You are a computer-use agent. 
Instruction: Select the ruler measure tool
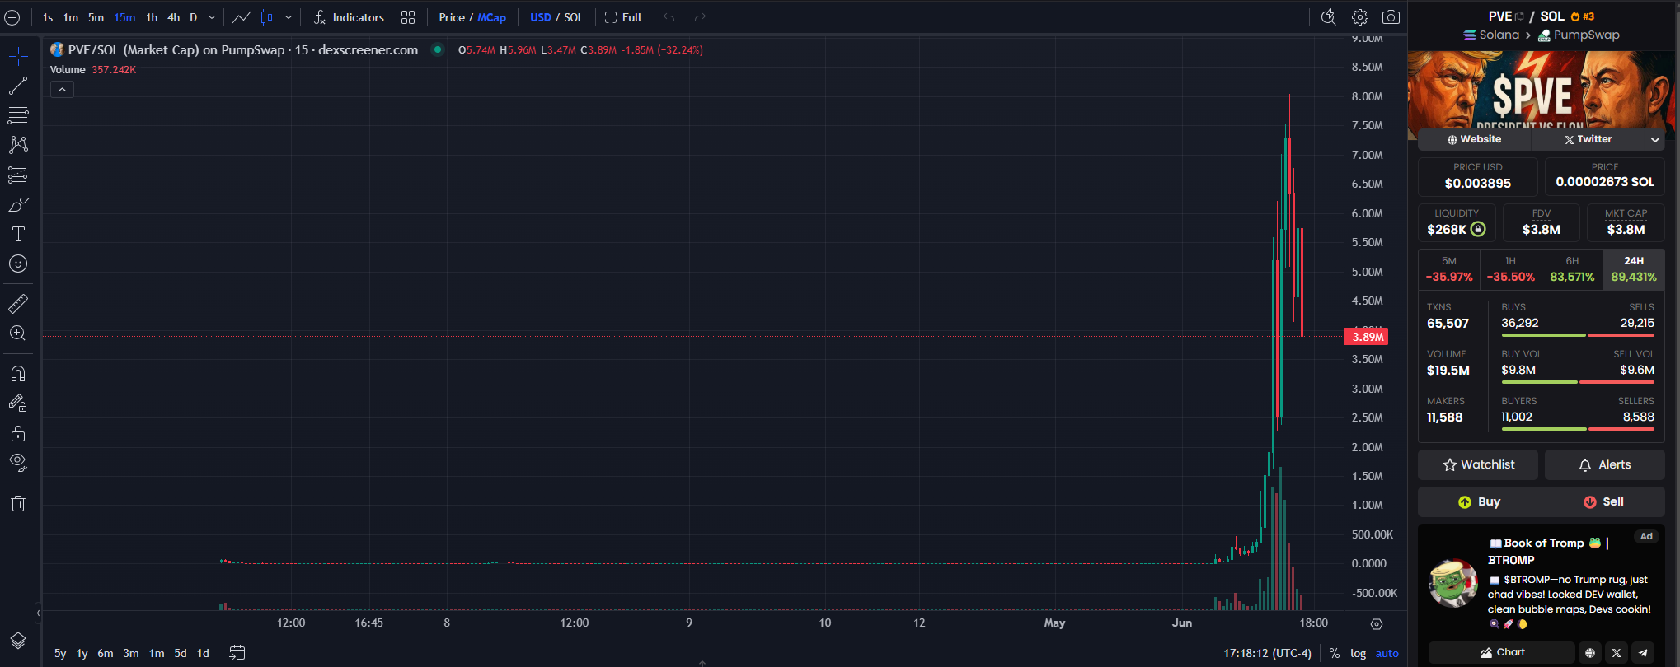point(18,304)
